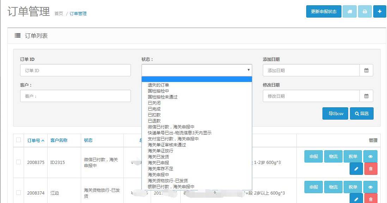
Task: Click the print icon button
Action: point(364,12)
